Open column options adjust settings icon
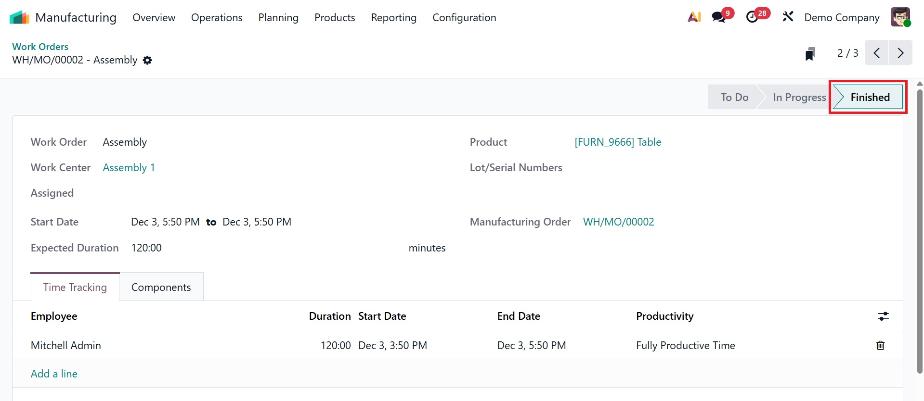The width and height of the screenshot is (924, 401). click(x=883, y=316)
